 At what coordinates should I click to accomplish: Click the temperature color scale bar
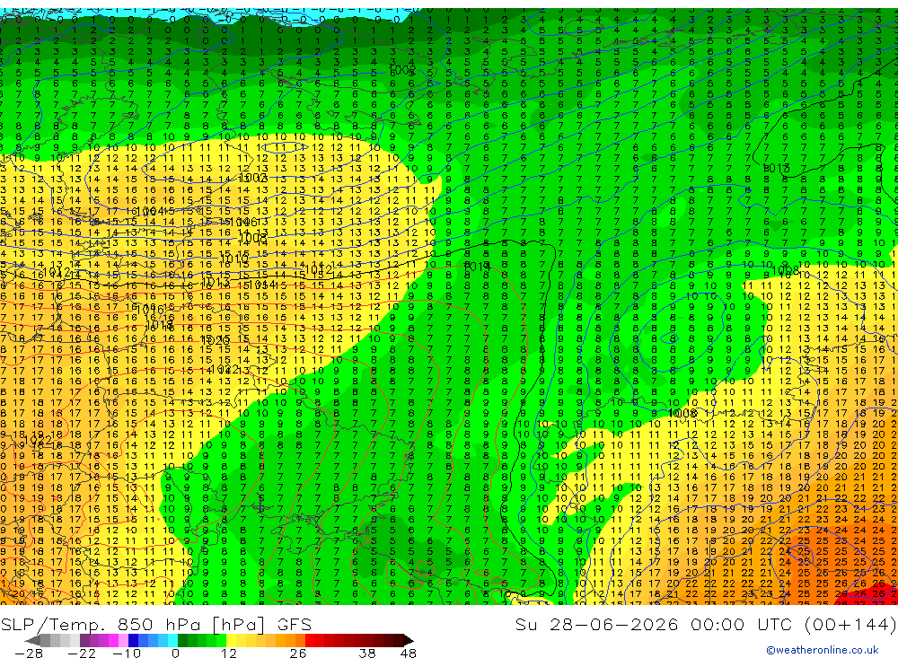[219, 640]
